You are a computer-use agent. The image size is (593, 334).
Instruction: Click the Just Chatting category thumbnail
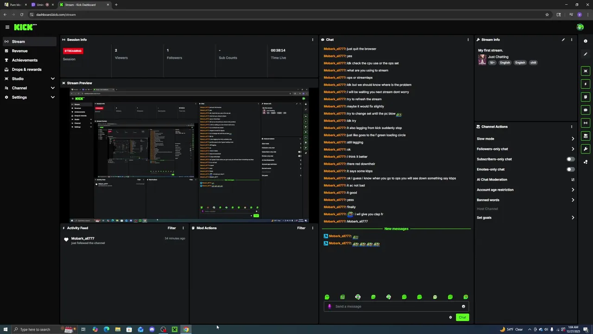[x=482, y=60]
